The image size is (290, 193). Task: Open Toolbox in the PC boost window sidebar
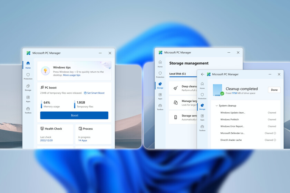28,110
